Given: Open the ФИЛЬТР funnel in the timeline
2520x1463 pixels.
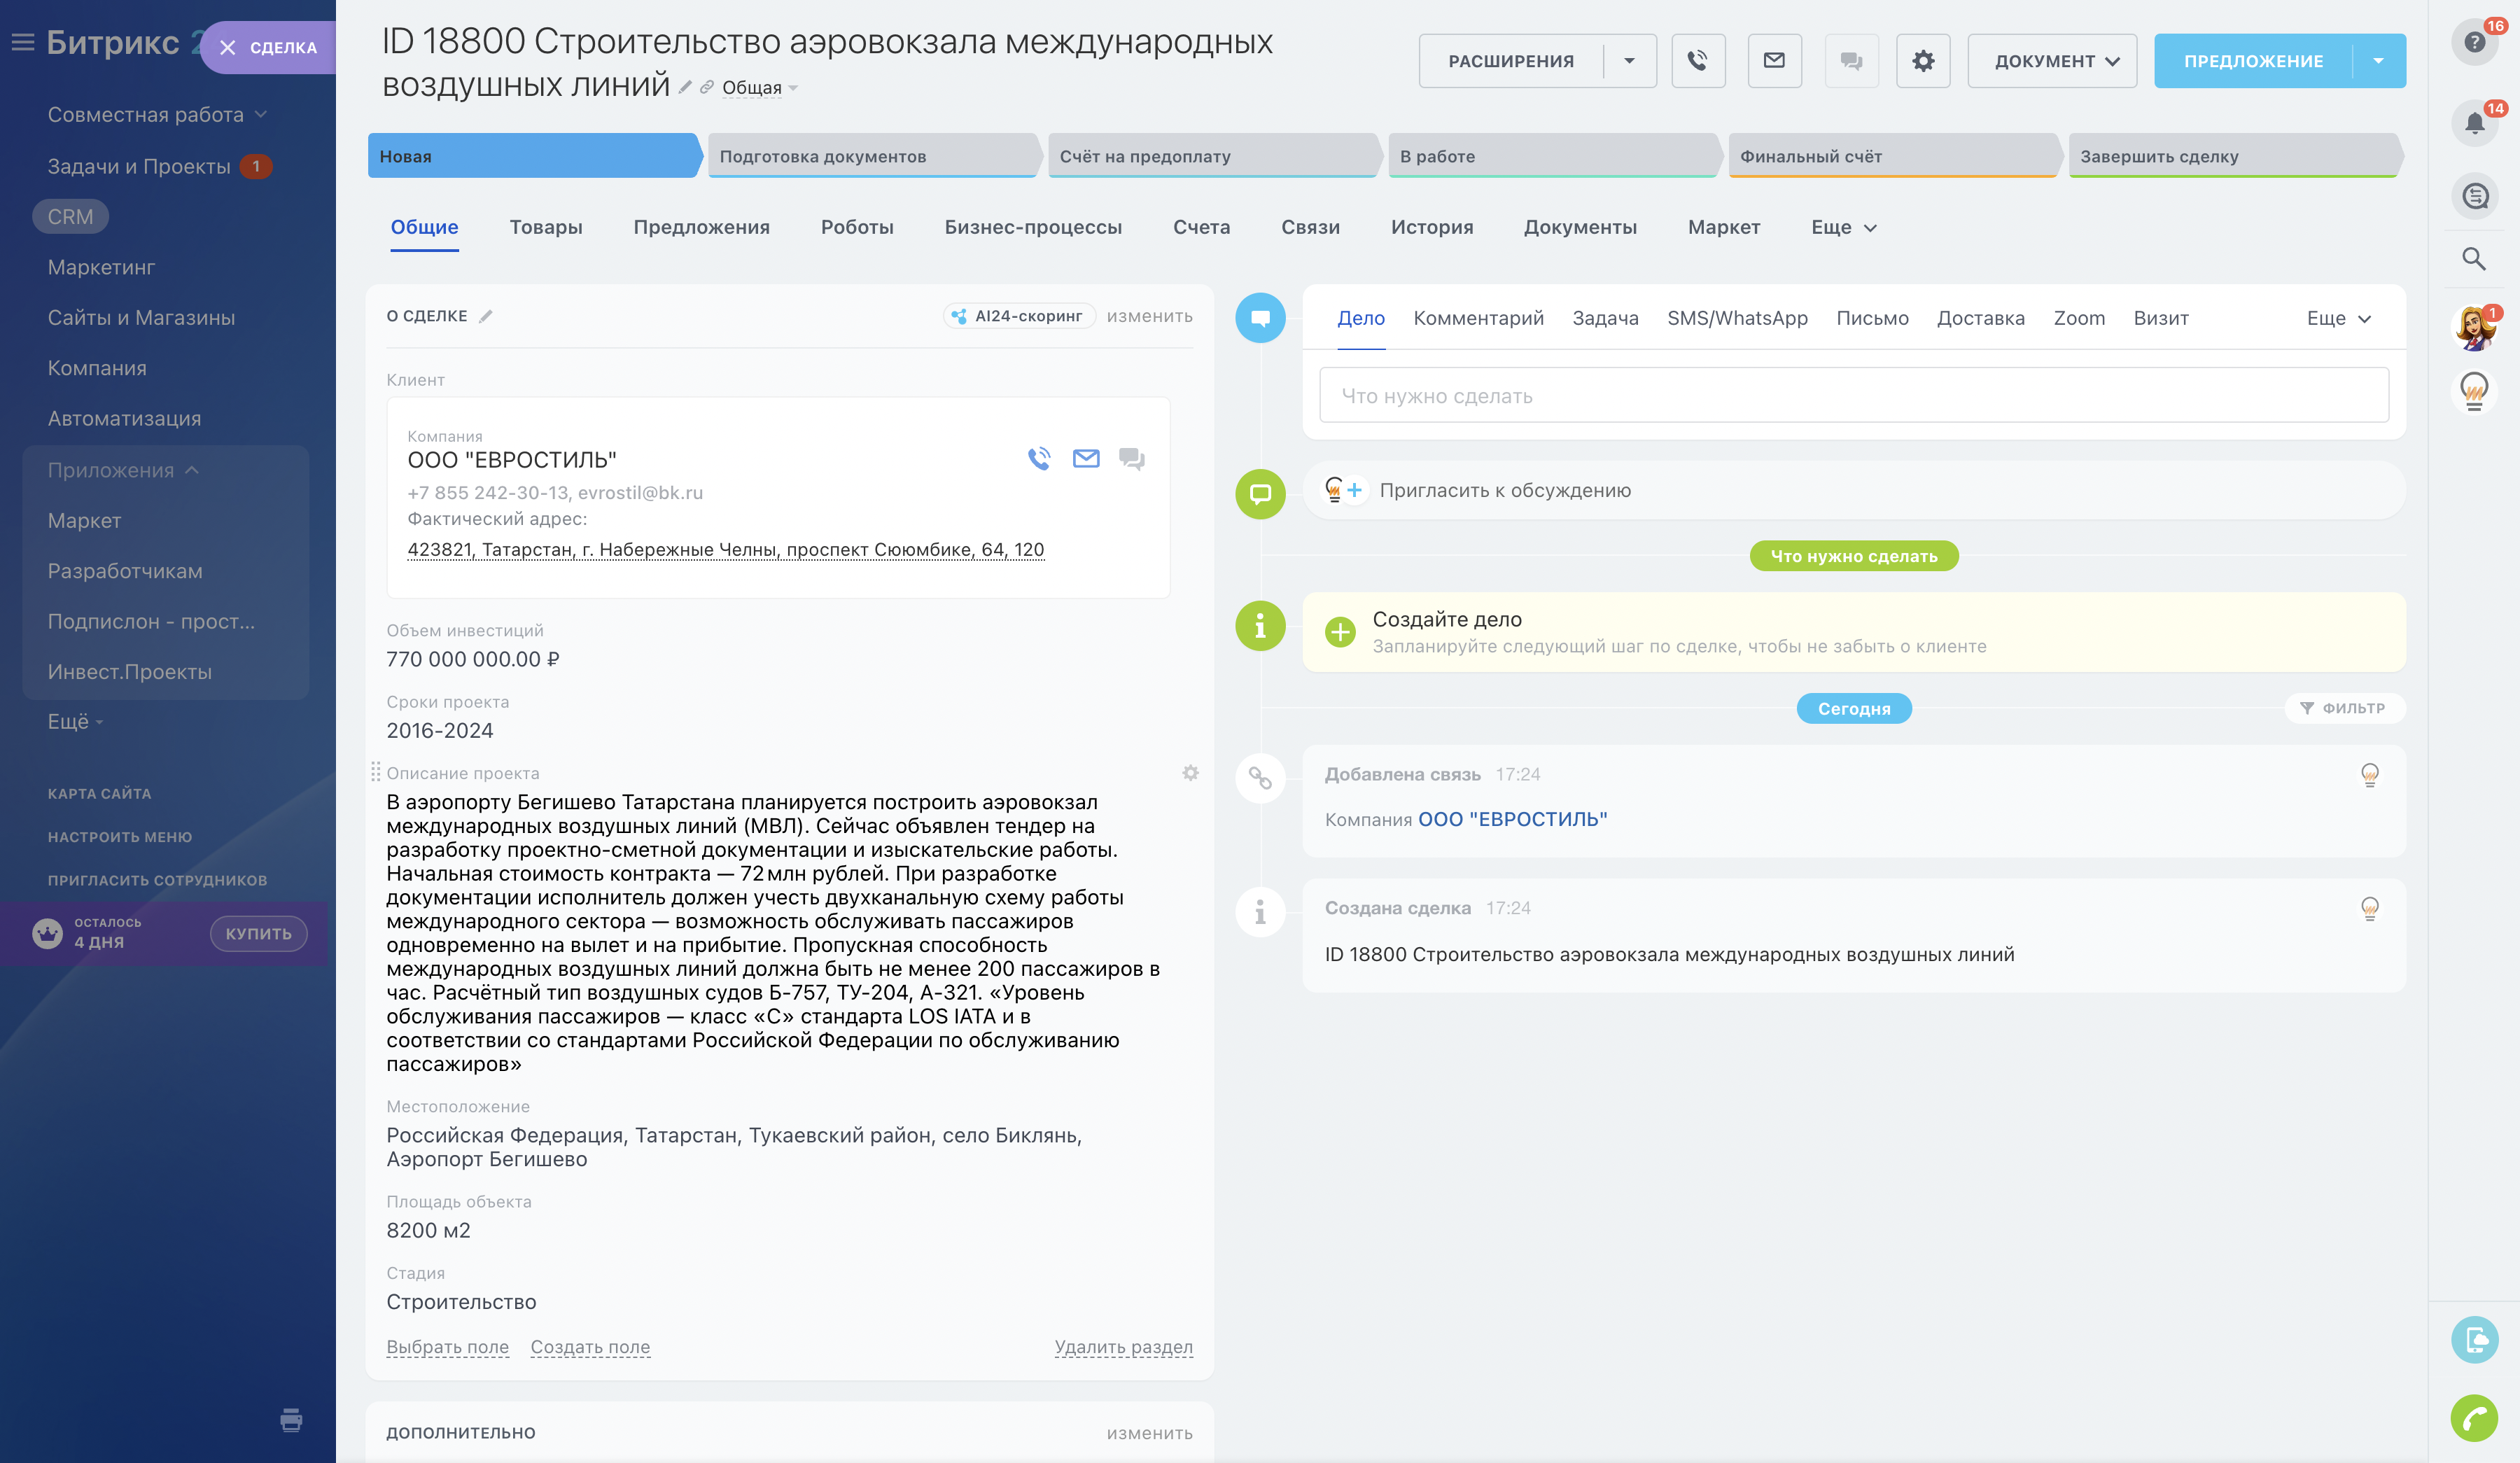Looking at the screenshot, I should [2345, 708].
